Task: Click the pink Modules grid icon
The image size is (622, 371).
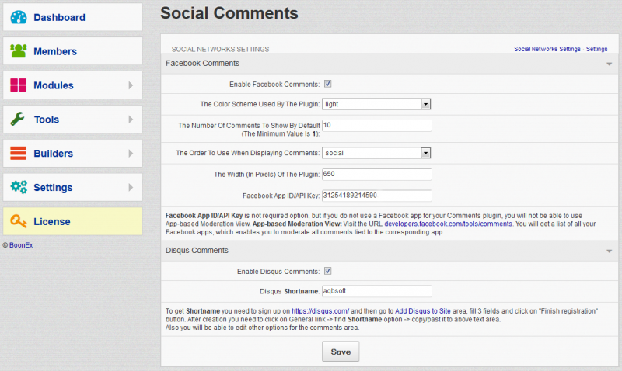Action: tap(18, 85)
